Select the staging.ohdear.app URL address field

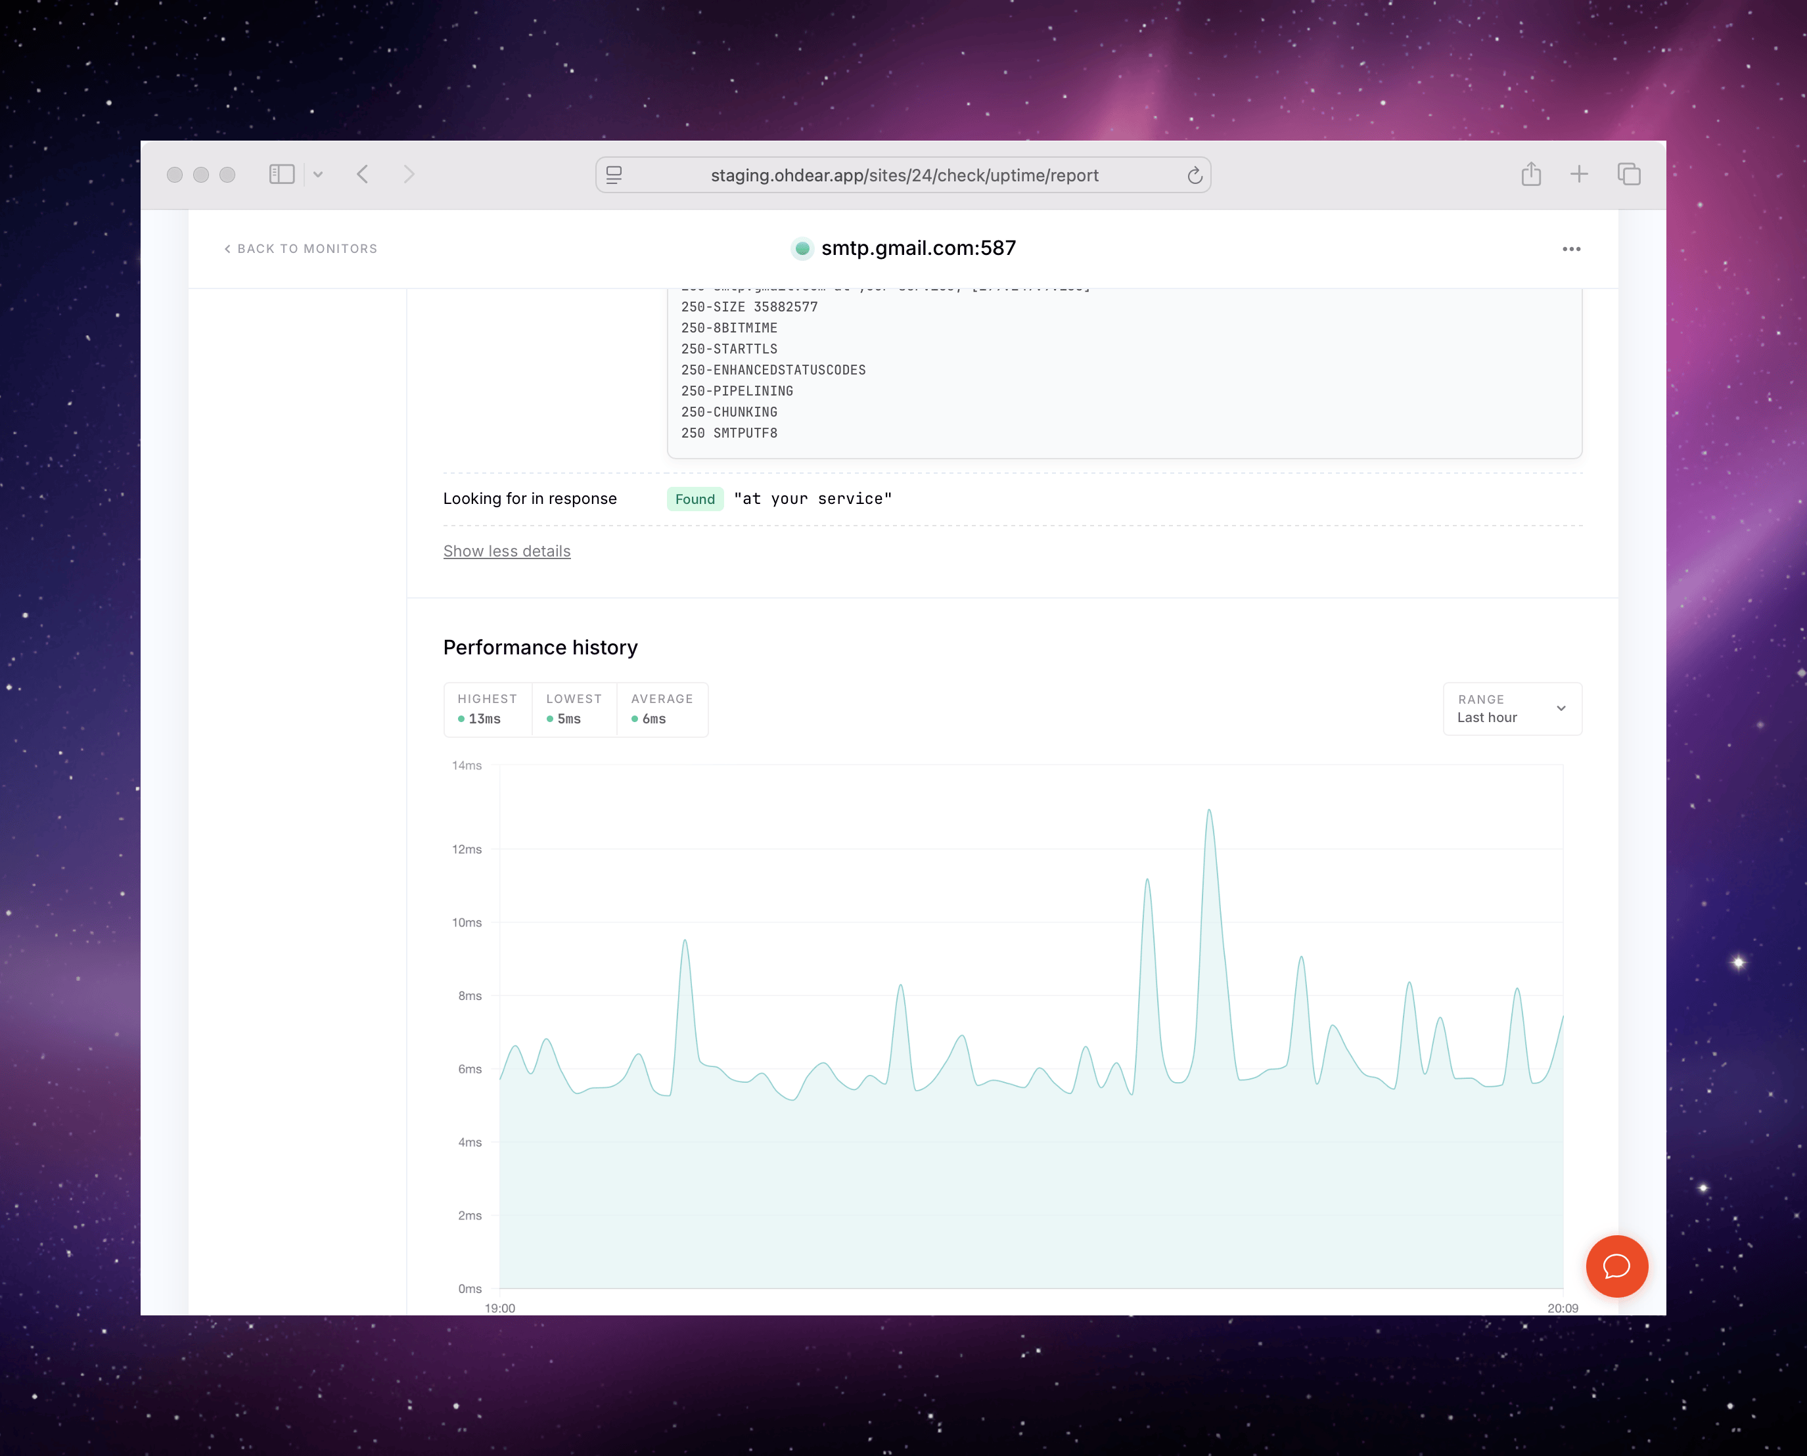coord(903,175)
